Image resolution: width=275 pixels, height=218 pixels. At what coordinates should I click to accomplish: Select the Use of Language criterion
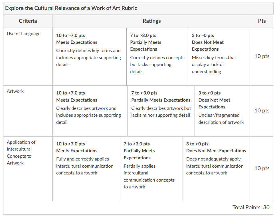click(24, 34)
